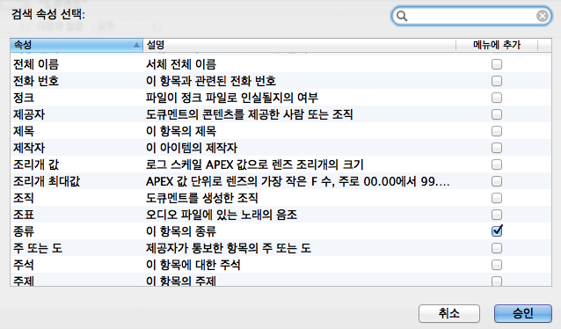The width and height of the screenshot is (561, 329).
Task: Click description starting APEX 값 단위로 렌즈의
Action: 298,181
